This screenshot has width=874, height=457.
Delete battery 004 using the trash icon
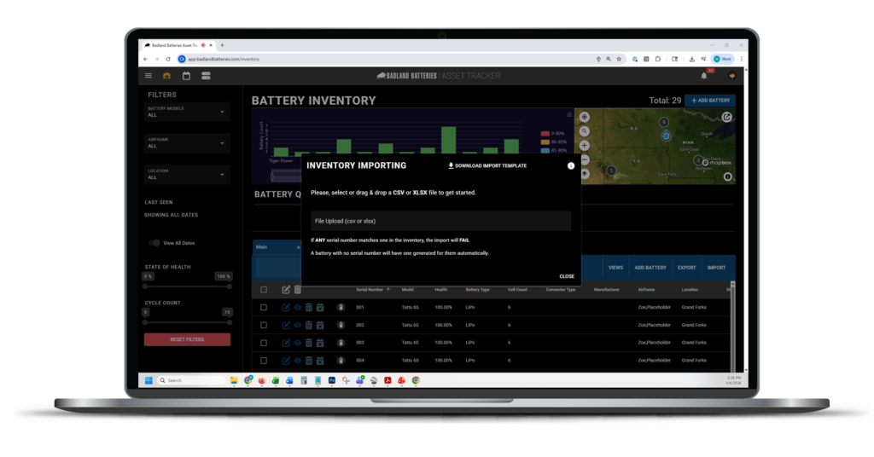coord(309,361)
